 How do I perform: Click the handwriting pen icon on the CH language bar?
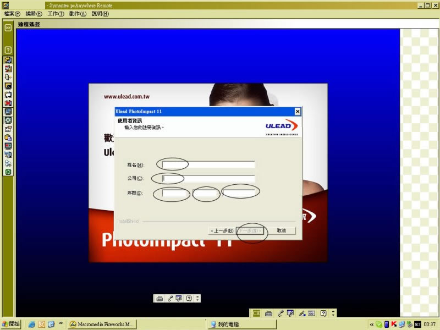302,313
